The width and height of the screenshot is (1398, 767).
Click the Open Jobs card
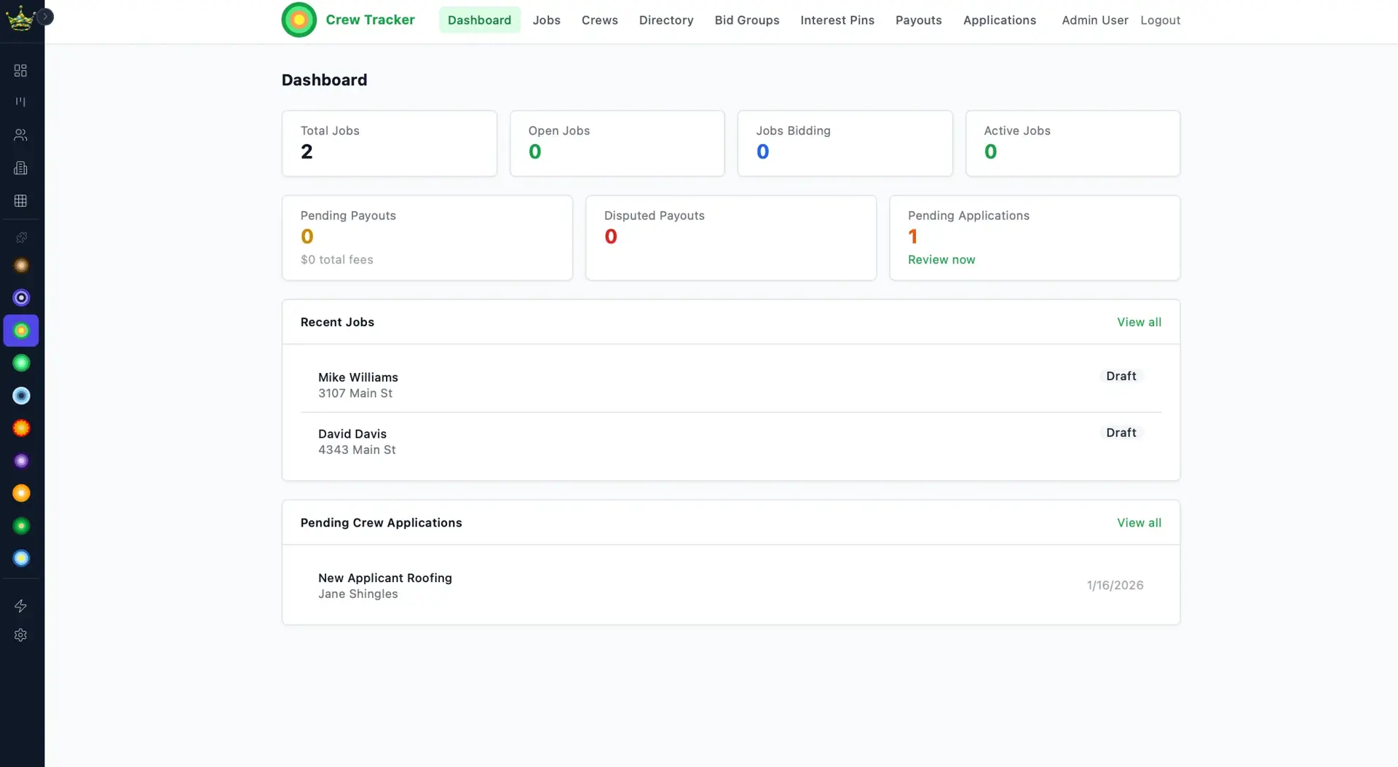tap(617, 143)
